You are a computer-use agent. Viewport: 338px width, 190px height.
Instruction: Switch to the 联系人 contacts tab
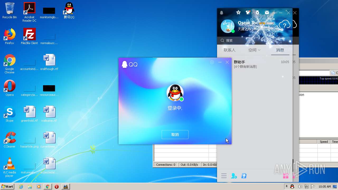click(x=229, y=50)
